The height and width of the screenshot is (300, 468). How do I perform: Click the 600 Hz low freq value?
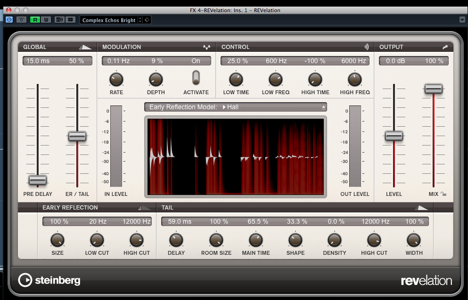(x=276, y=61)
